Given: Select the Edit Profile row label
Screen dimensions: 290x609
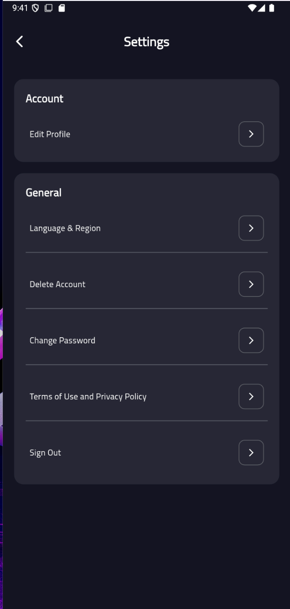Looking at the screenshot, I should 50,134.
